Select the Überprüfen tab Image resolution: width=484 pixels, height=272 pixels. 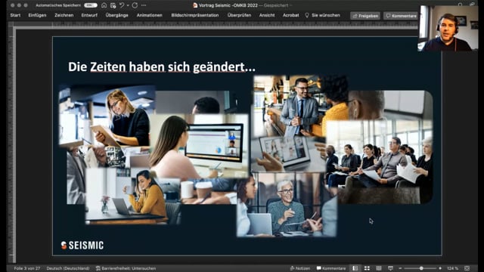click(239, 15)
